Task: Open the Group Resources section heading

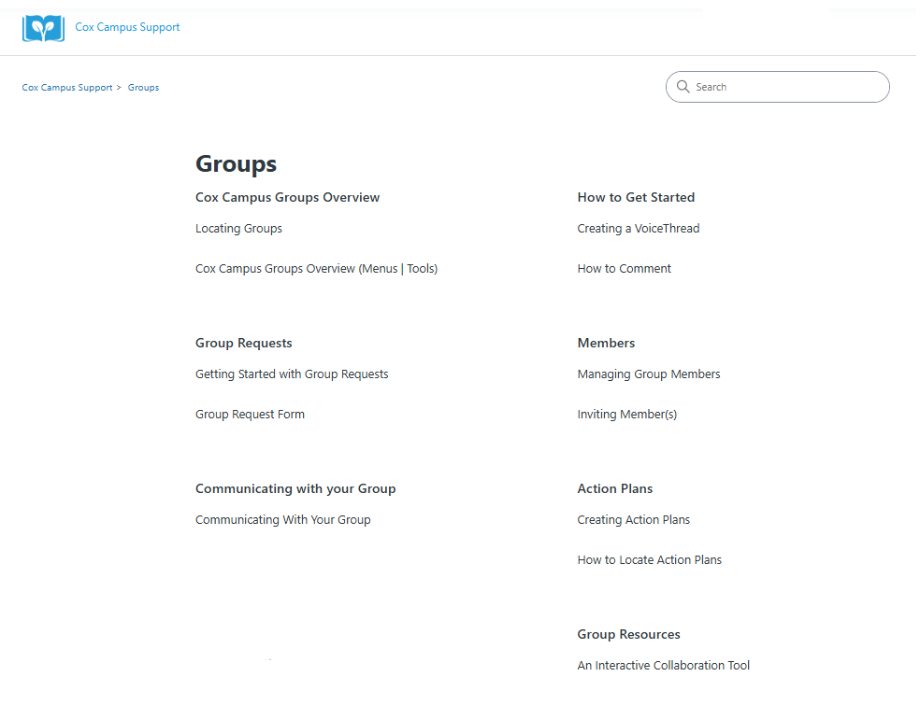Action: [x=629, y=635]
